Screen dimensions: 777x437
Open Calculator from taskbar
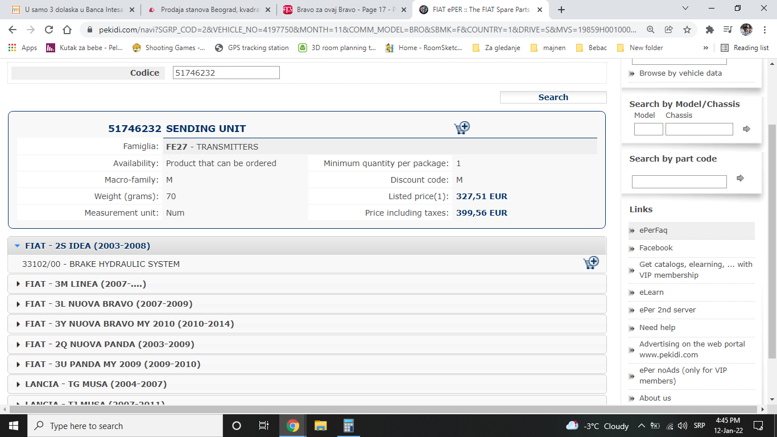click(x=349, y=426)
